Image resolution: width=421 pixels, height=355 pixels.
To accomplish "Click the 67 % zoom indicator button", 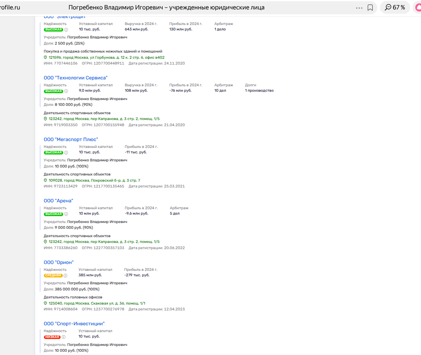I will [x=395, y=8].
